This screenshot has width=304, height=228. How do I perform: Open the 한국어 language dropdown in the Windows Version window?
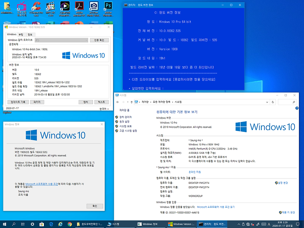[x=104, y=109]
